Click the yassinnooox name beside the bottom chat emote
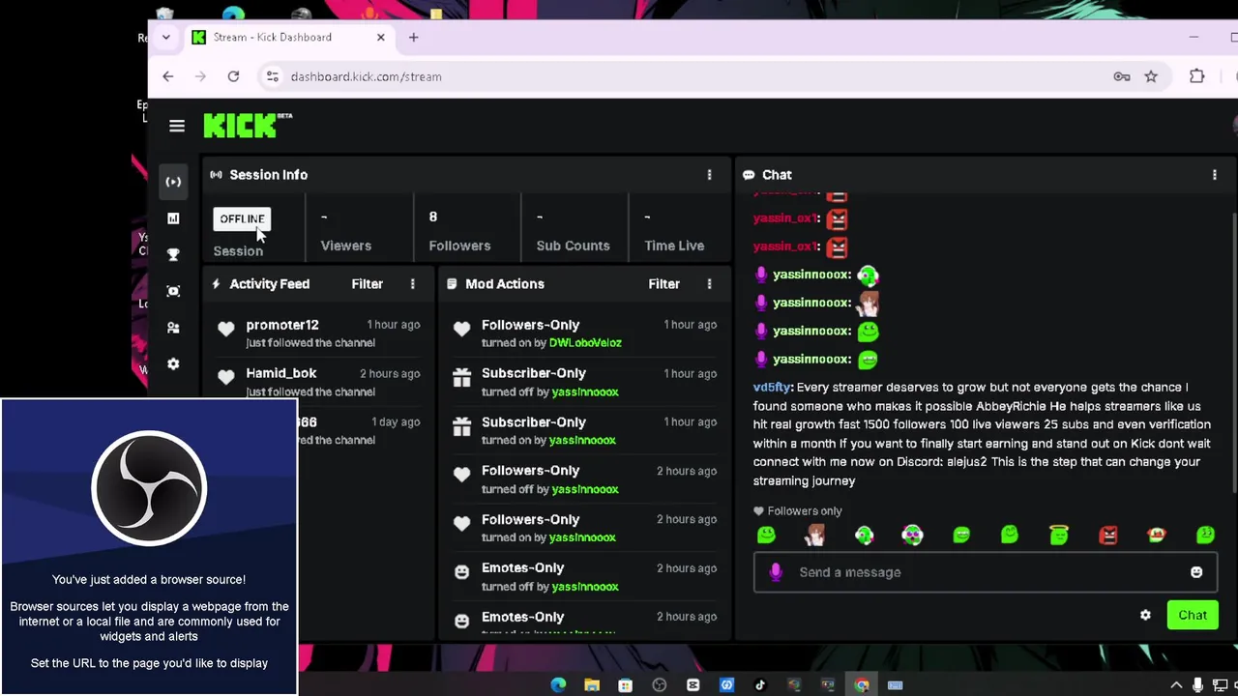1238x696 pixels. (812, 360)
